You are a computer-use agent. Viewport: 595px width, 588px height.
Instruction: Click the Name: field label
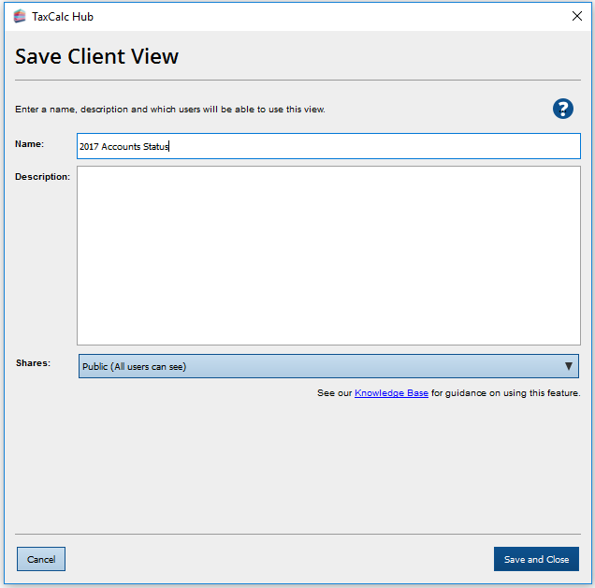30,143
